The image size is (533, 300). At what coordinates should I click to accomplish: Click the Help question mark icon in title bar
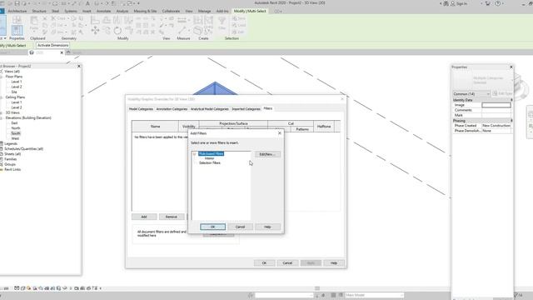point(498,3)
